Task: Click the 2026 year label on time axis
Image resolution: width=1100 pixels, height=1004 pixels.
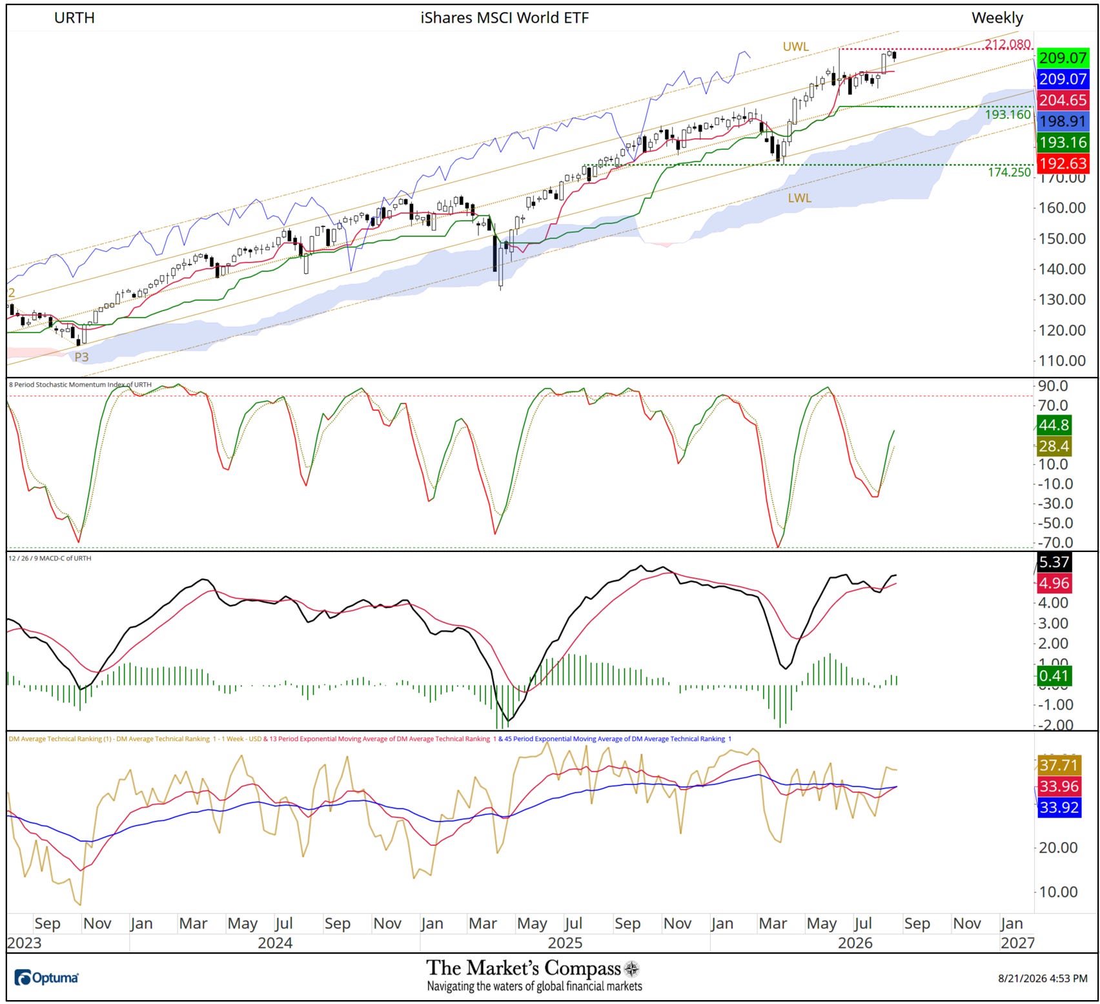Action: tap(855, 943)
